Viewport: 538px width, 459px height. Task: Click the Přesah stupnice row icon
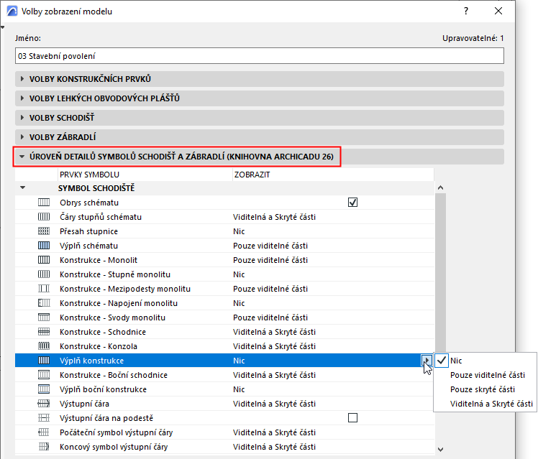pos(44,231)
